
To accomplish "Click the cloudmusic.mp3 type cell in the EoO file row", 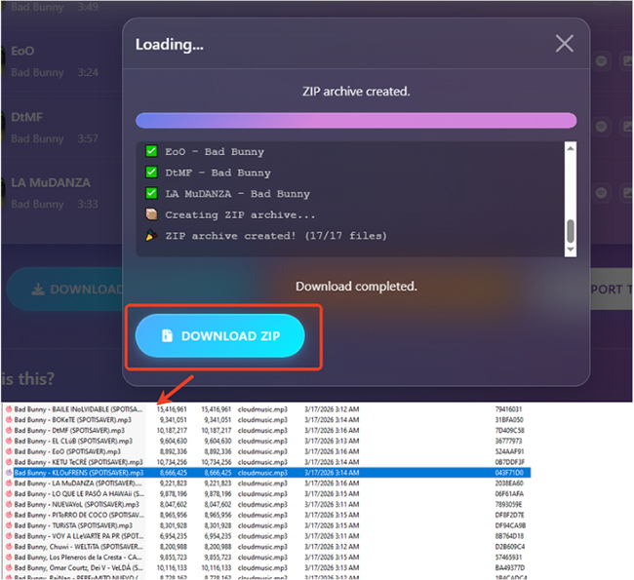I will pos(262,451).
